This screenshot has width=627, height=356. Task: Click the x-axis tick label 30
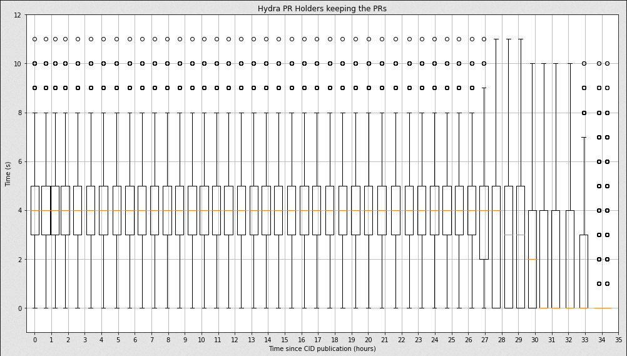tap(534, 340)
